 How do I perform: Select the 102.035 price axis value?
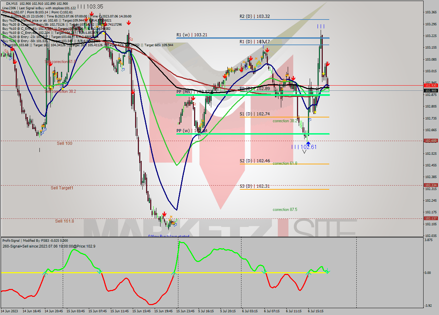click(431, 236)
